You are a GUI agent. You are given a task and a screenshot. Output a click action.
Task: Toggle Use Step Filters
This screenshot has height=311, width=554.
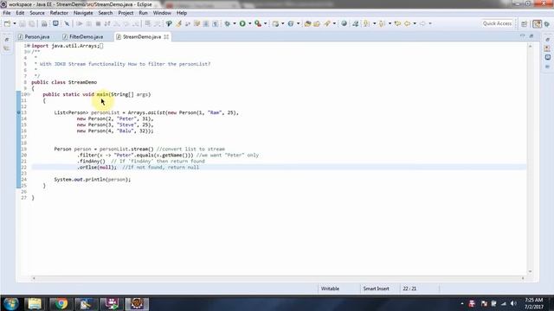pyautogui.click(x=157, y=23)
